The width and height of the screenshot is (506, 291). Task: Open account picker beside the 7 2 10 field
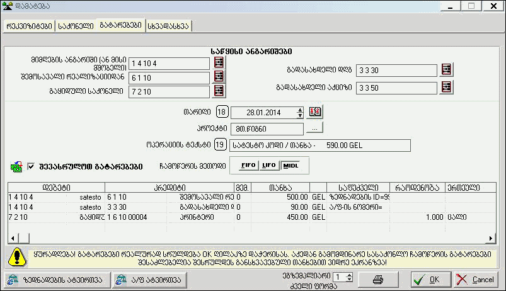pos(219,91)
